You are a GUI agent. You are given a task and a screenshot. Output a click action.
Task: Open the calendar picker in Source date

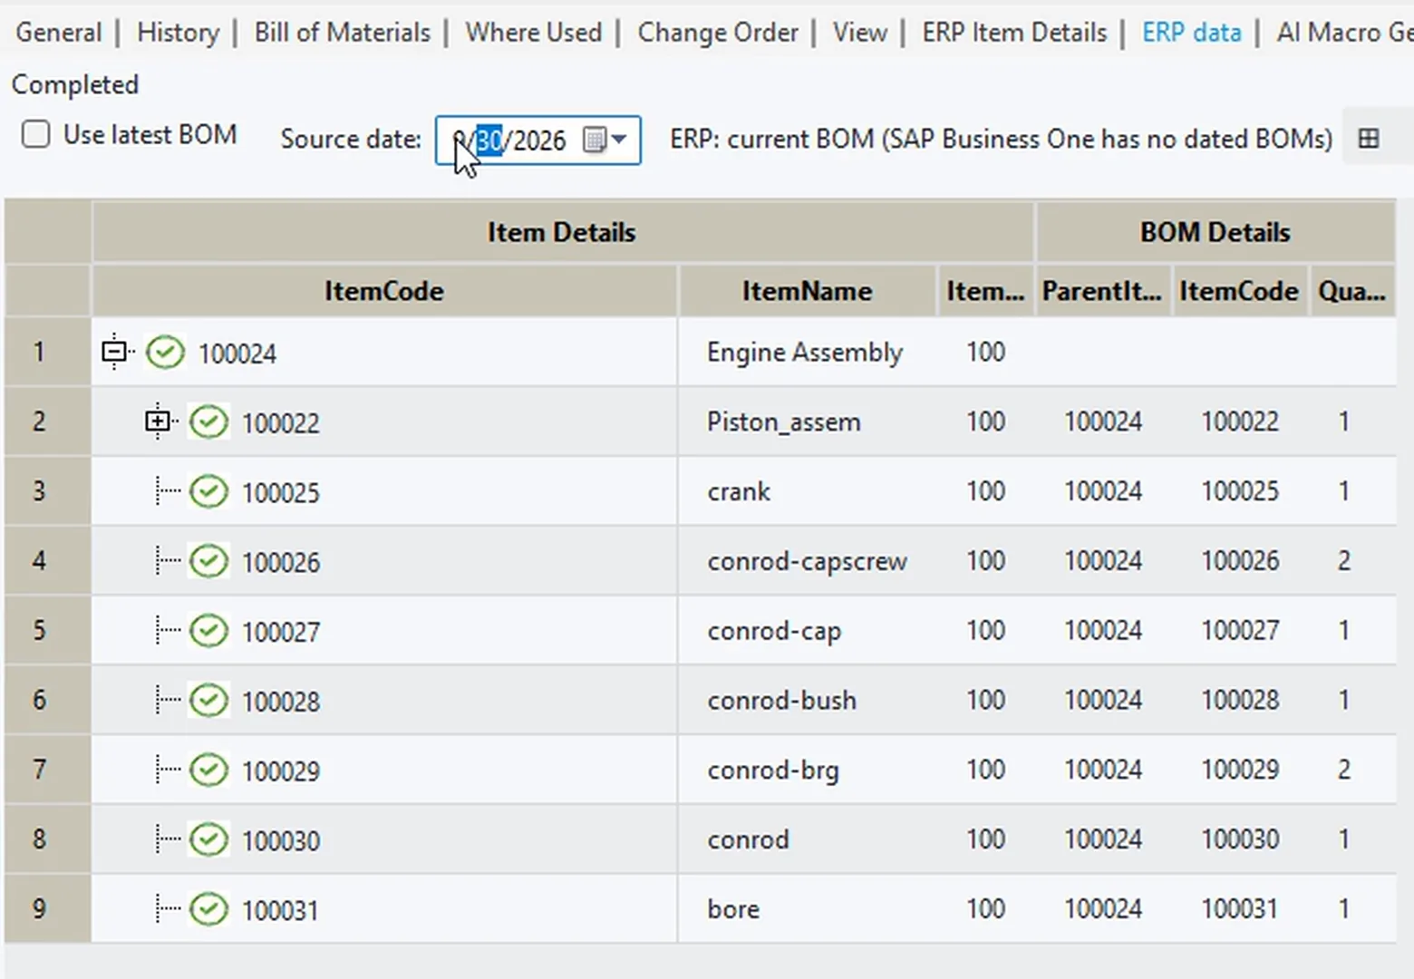(x=594, y=141)
